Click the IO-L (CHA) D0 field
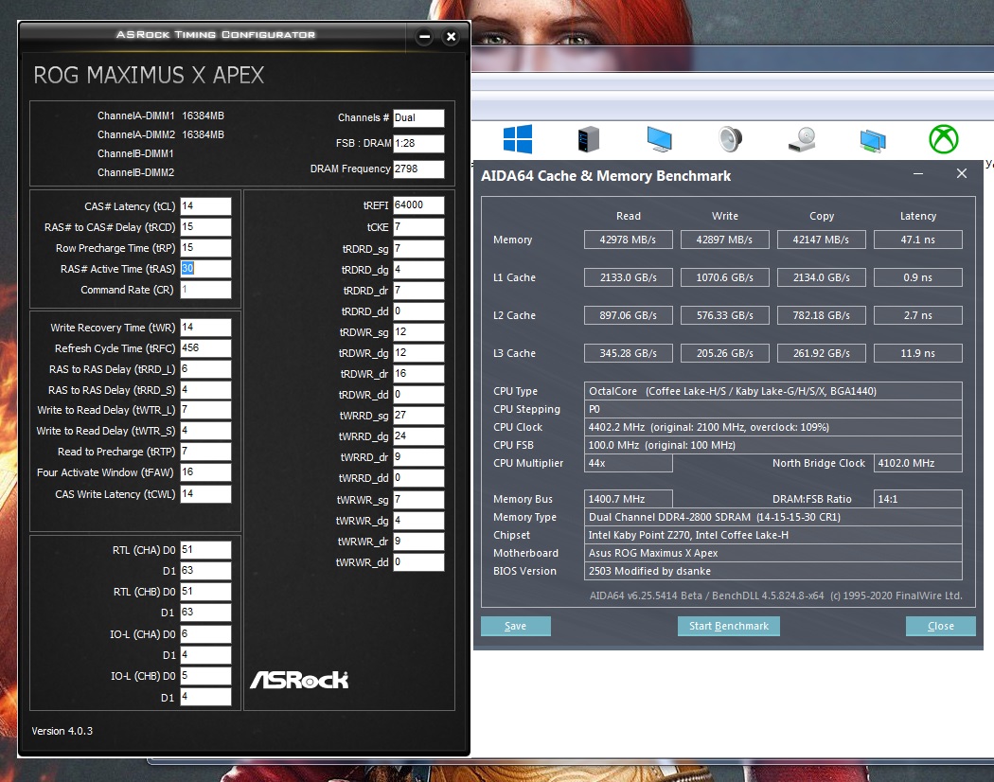 206,634
